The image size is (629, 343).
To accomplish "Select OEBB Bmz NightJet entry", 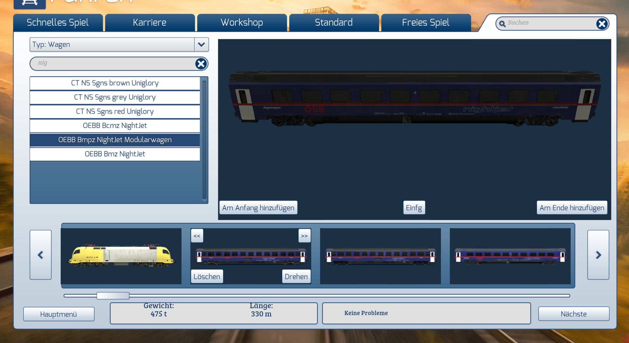I will click(115, 154).
